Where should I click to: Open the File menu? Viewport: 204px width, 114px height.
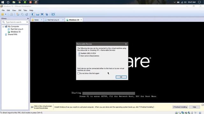point(3,10)
